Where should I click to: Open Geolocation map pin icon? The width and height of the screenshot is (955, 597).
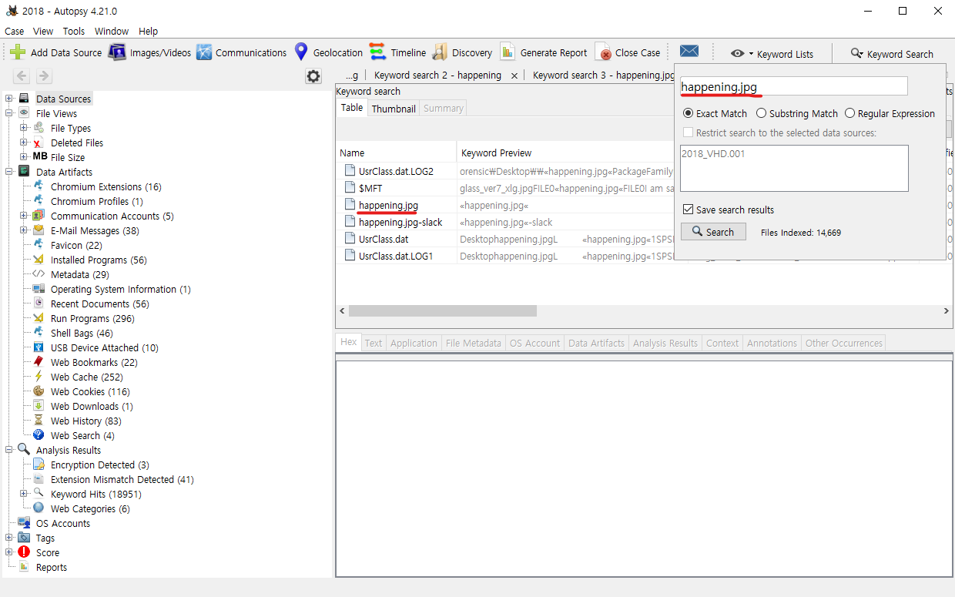(301, 52)
